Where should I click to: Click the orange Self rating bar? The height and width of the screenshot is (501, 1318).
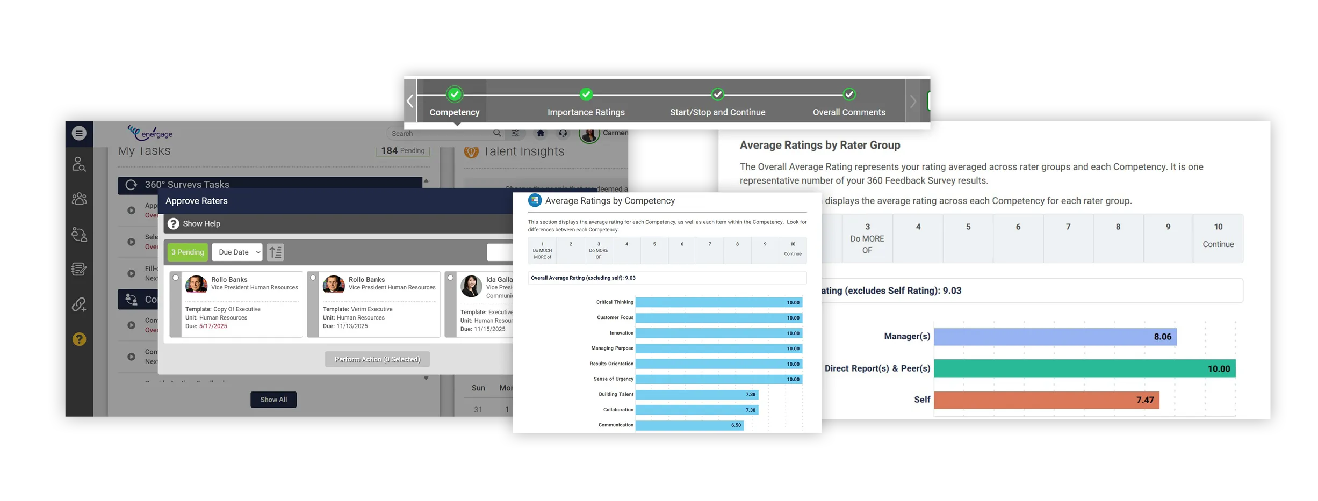coord(1047,400)
